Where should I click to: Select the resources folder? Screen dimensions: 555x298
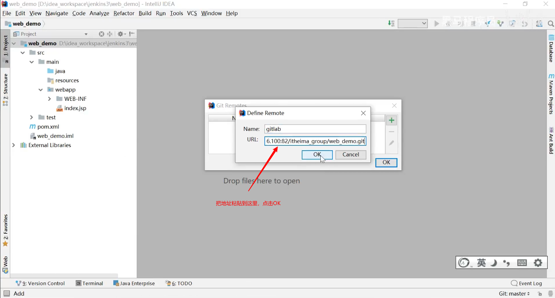coord(63,80)
